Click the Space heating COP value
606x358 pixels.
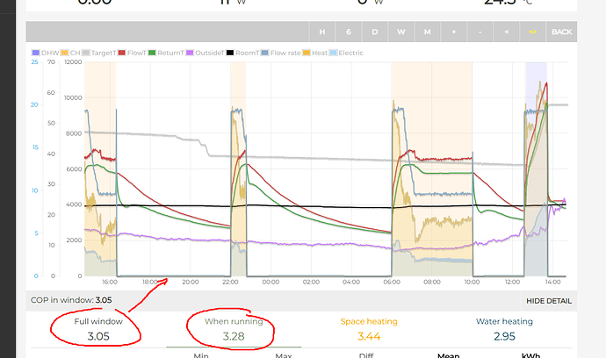point(375,336)
